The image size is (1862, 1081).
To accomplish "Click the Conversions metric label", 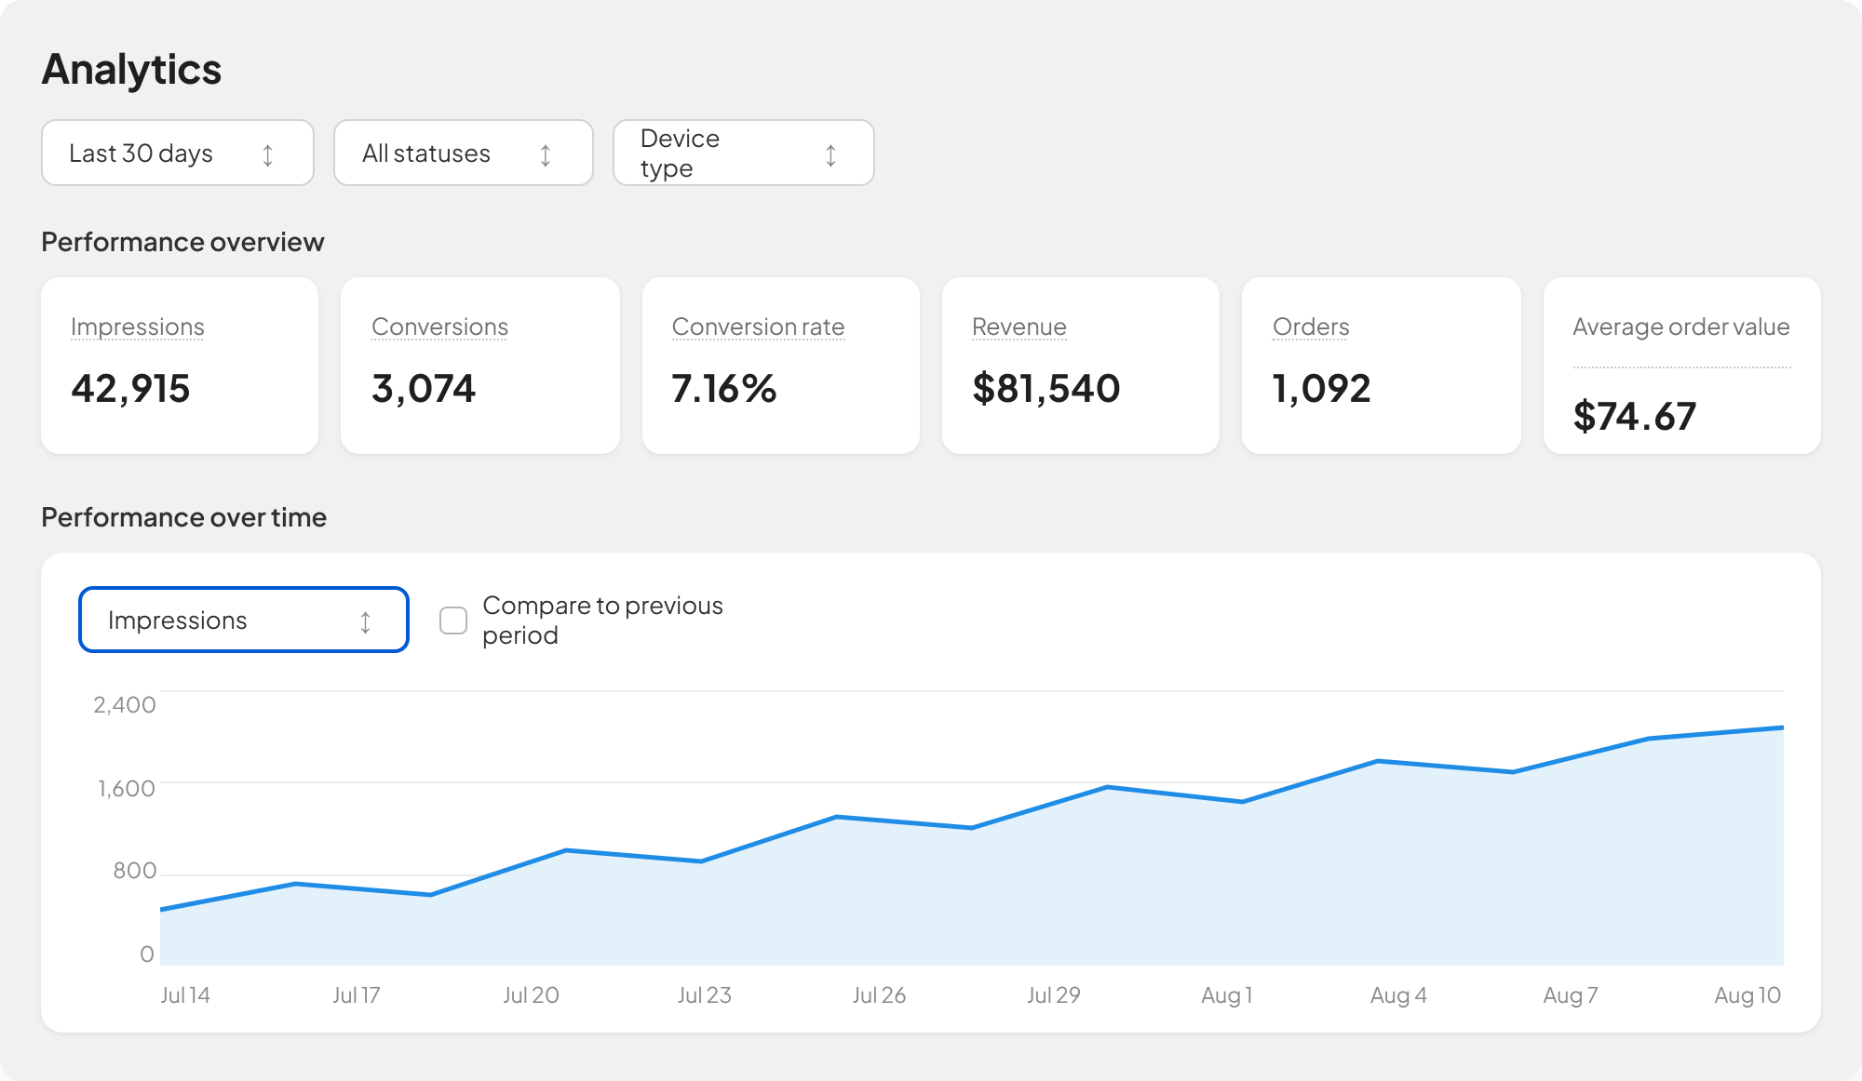I will (439, 327).
